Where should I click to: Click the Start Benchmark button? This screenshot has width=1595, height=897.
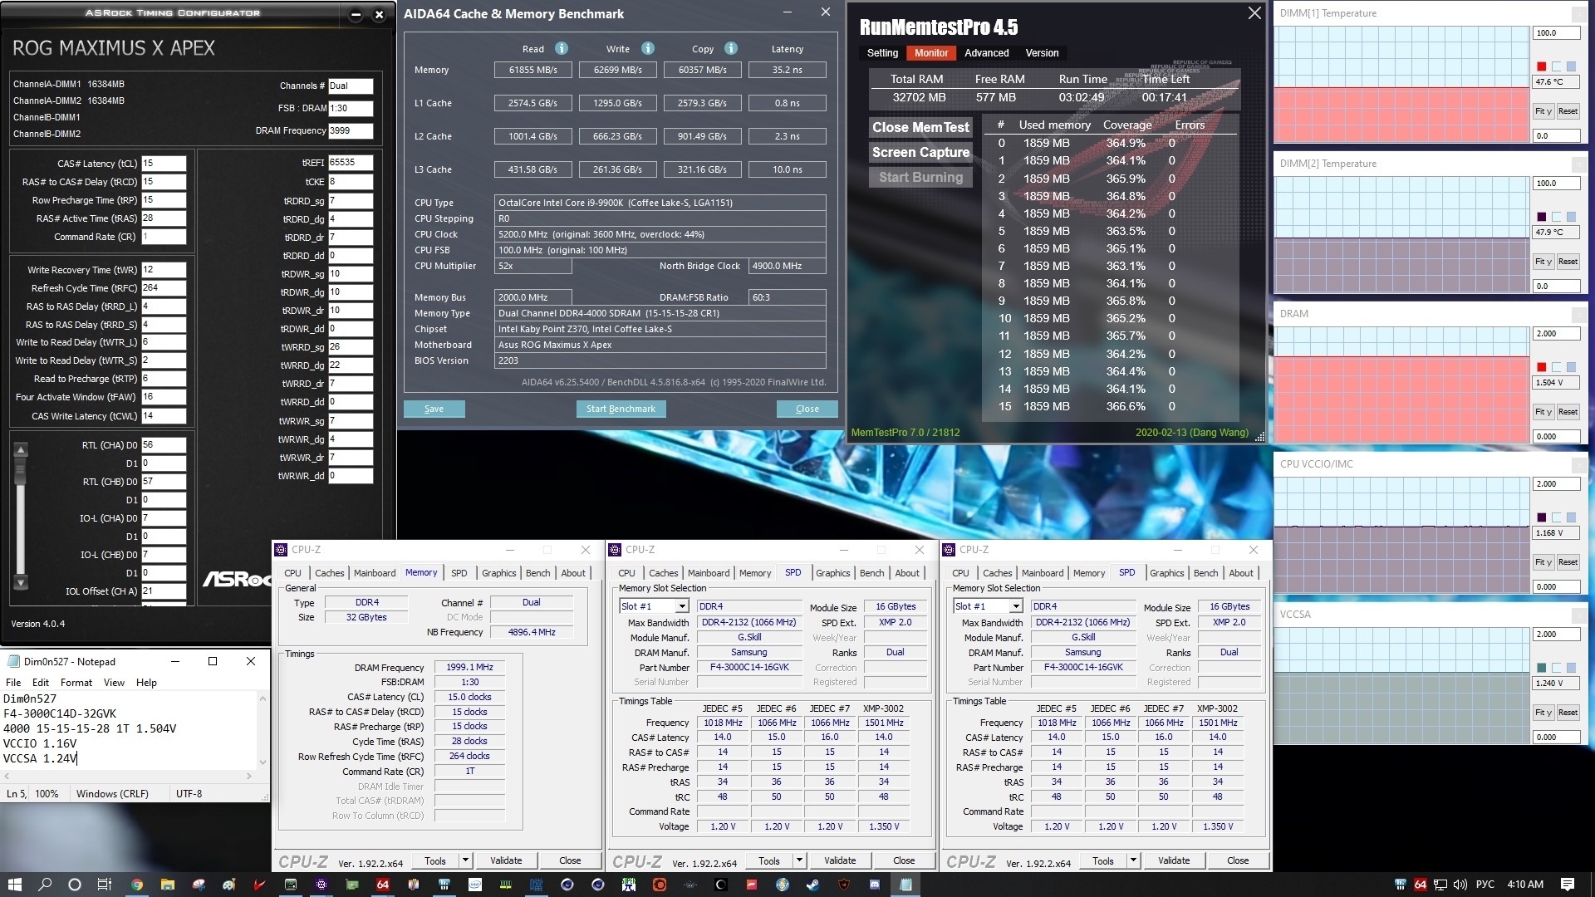click(x=621, y=409)
